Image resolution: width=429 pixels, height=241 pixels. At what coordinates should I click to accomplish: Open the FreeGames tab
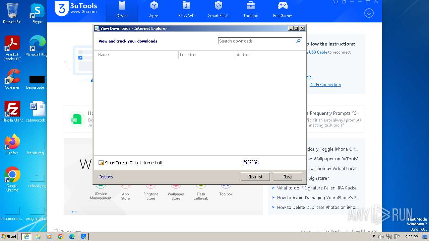283,10
